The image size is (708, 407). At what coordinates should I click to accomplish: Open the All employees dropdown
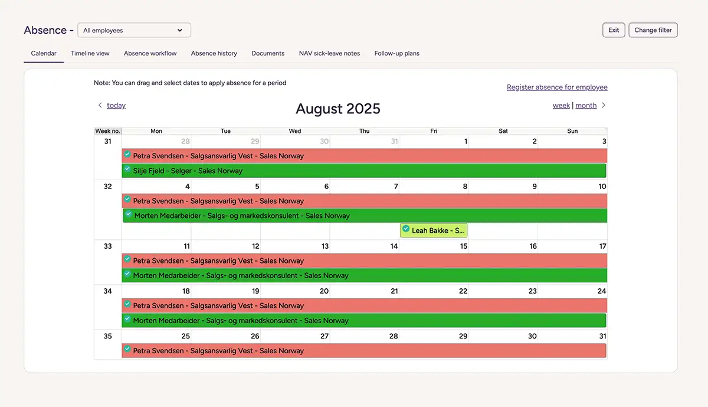(x=134, y=30)
